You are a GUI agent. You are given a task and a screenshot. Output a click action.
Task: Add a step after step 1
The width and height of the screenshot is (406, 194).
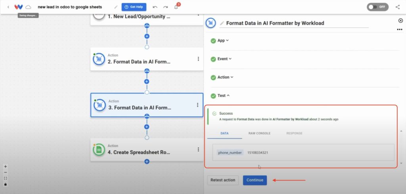(x=147, y=36)
